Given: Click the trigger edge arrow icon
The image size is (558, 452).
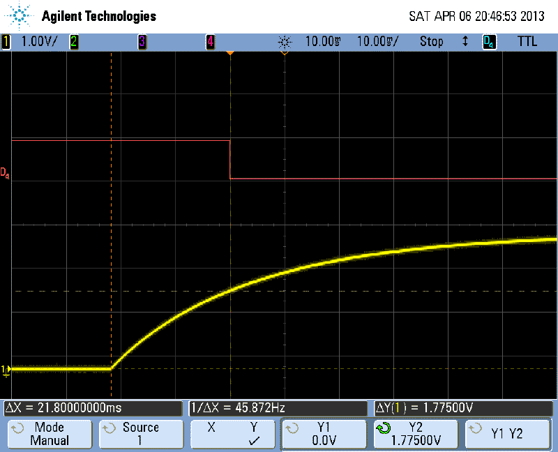Looking at the screenshot, I should (x=465, y=41).
